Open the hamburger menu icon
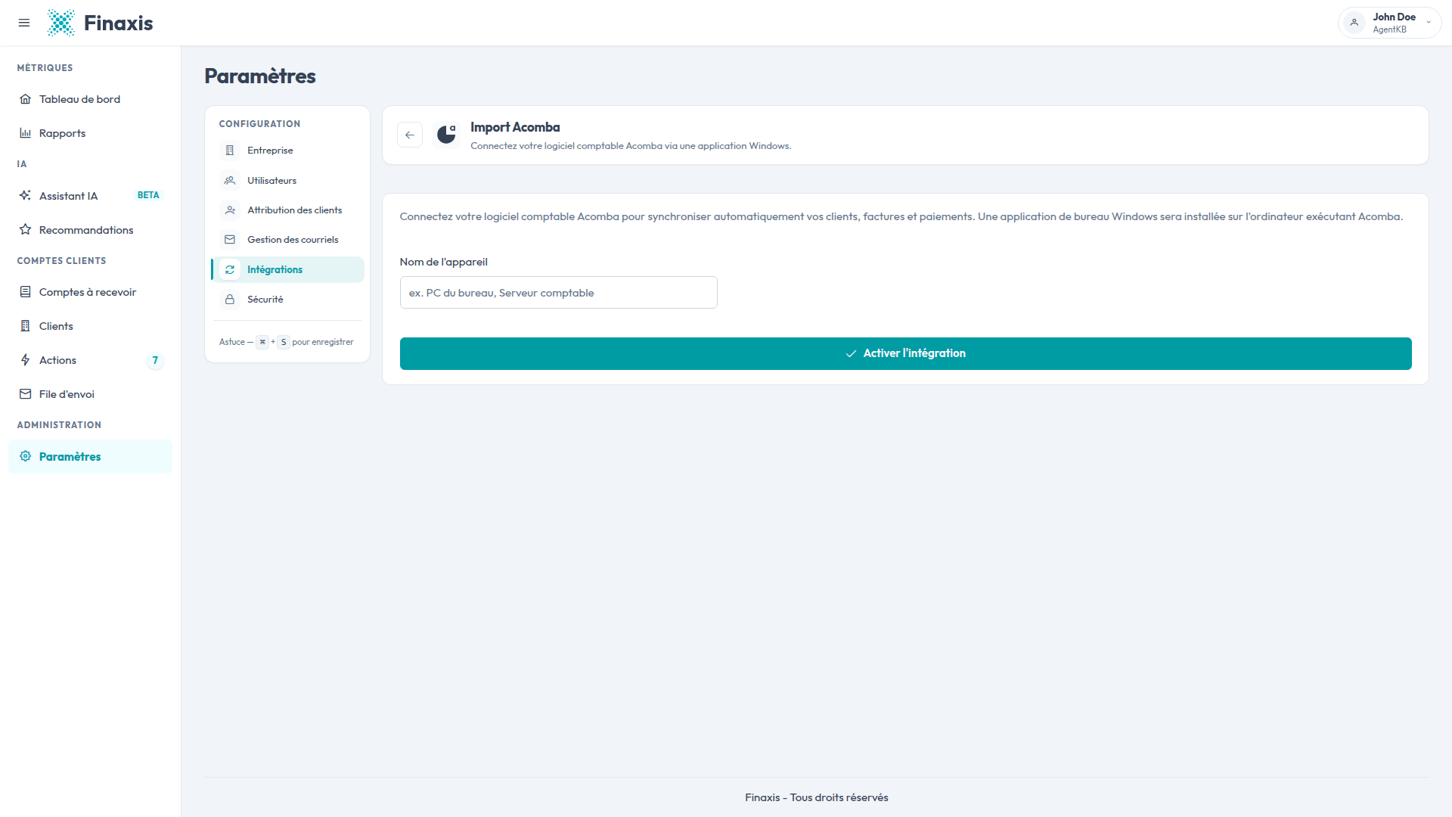1452x817 pixels. pyautogui.click(x=24, y=23)
